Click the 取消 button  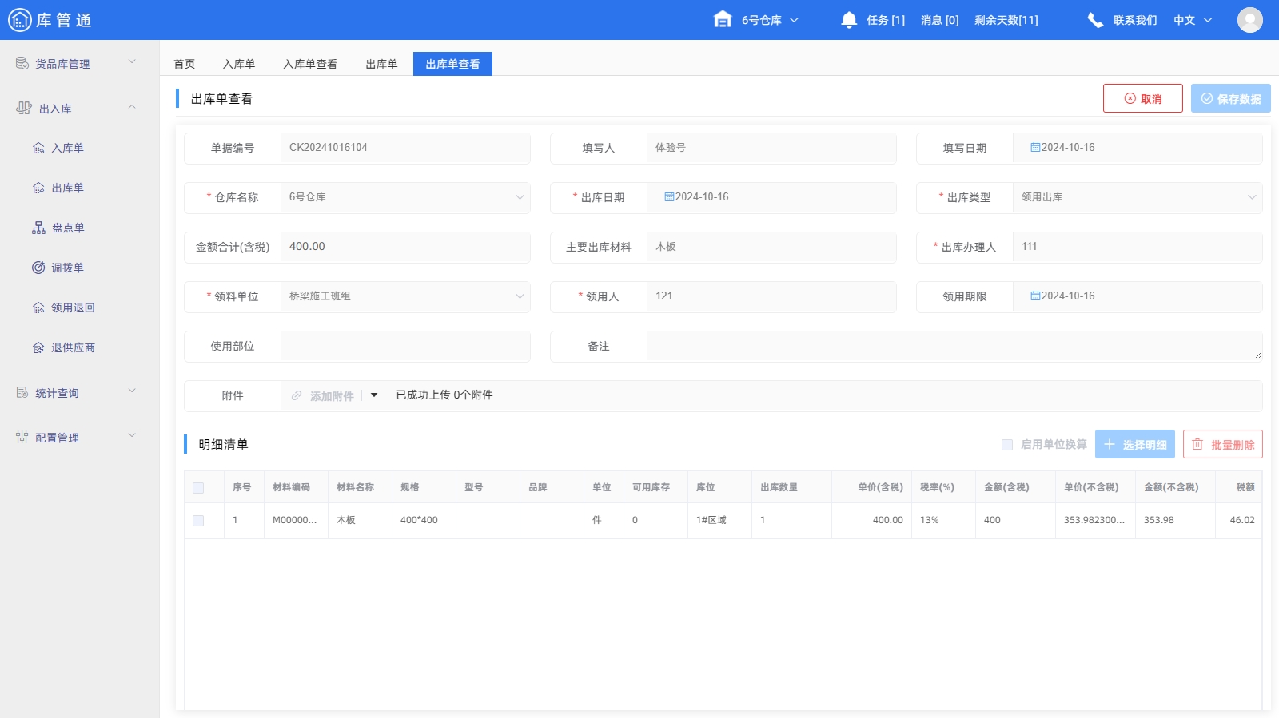[1143, 98]
